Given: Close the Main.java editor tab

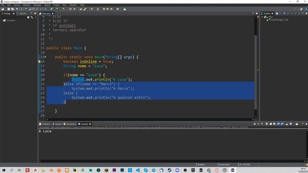Looking at the screenshot, I should [x=52, y=13].
